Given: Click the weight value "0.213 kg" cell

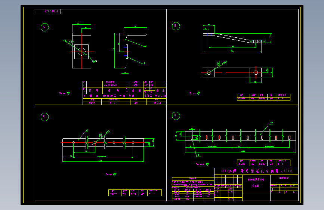Looking at the screenshot, I should [161, 96].
